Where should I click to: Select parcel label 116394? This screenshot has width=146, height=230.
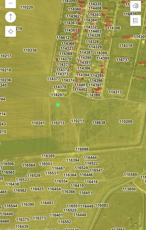click(73, 161)
